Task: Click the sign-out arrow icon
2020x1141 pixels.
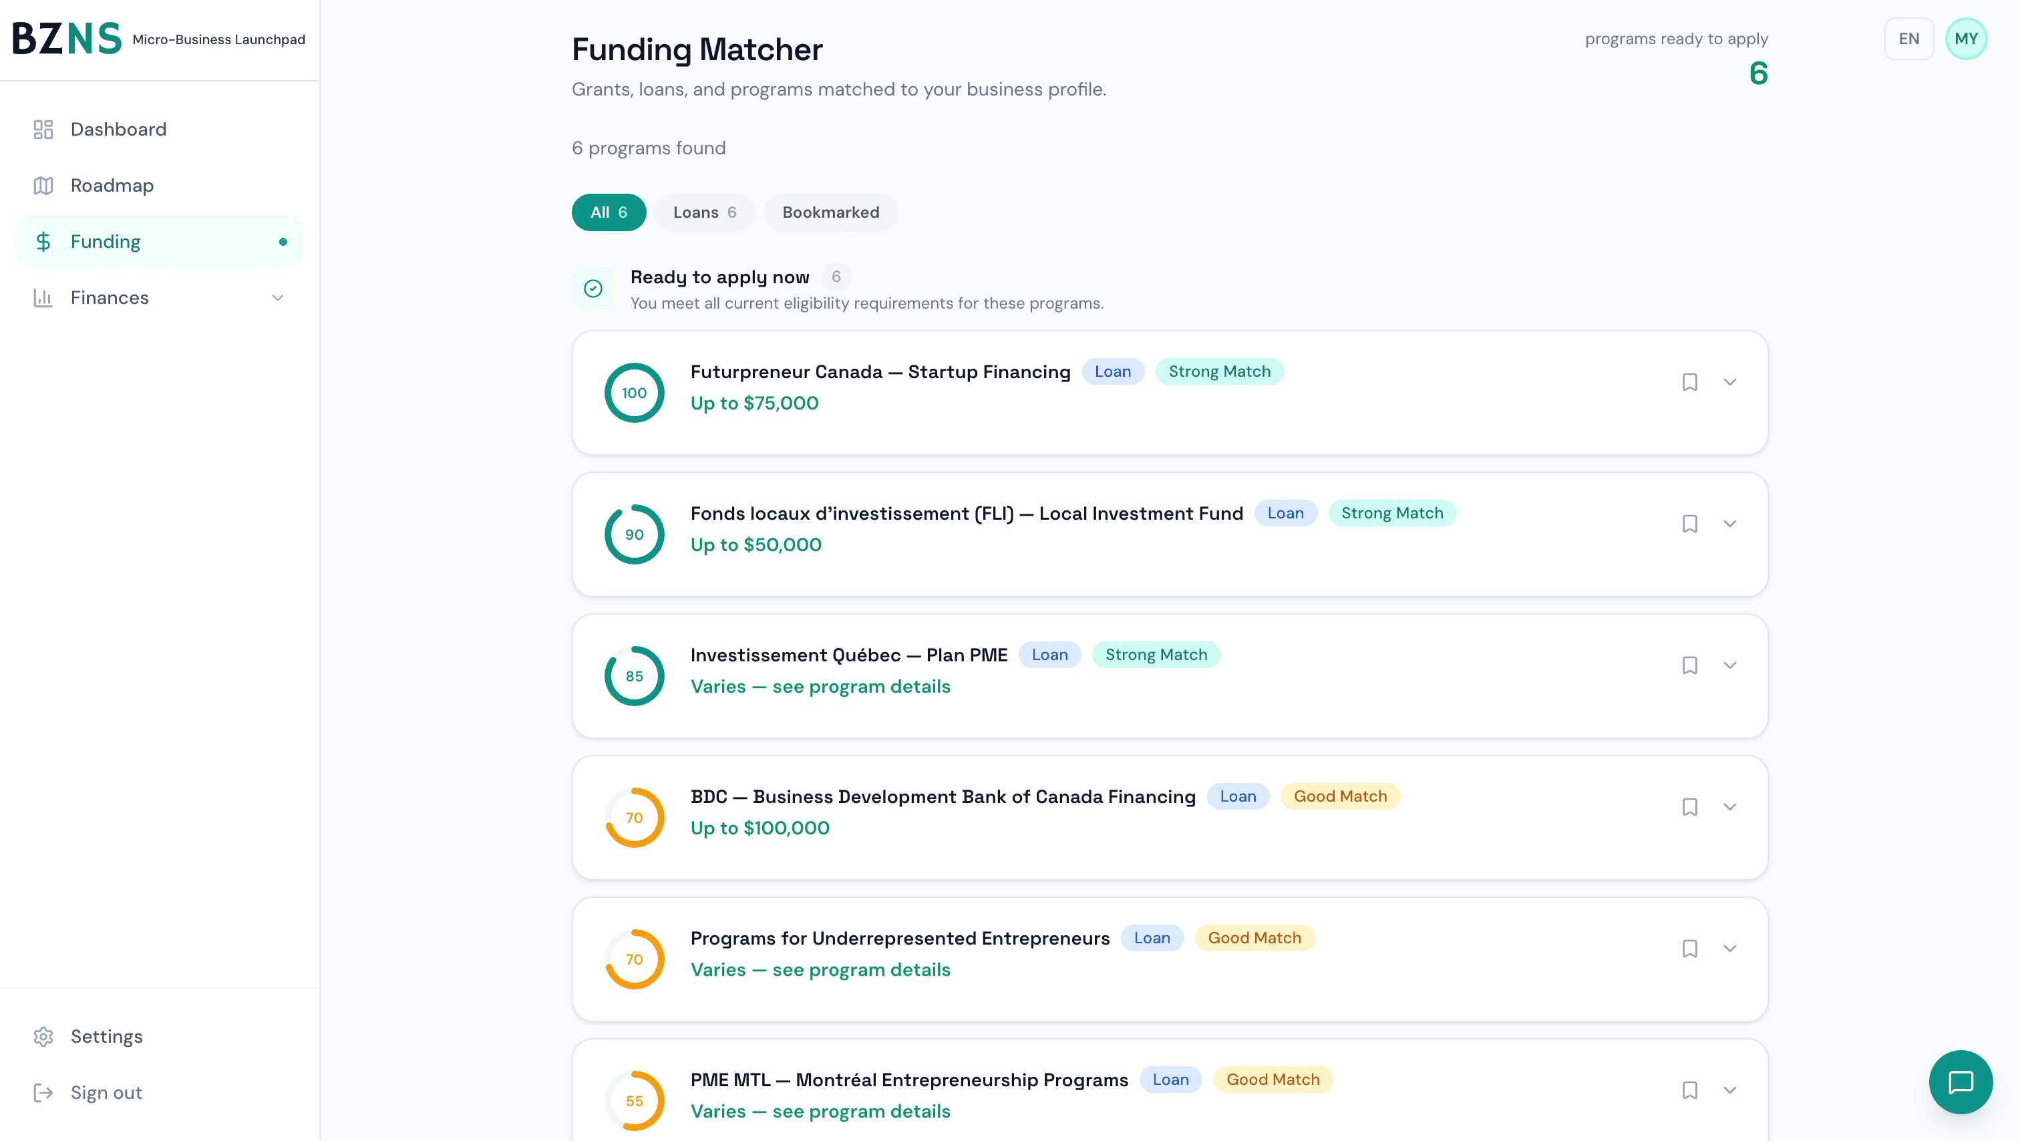Action: [x=43, y=1092]
